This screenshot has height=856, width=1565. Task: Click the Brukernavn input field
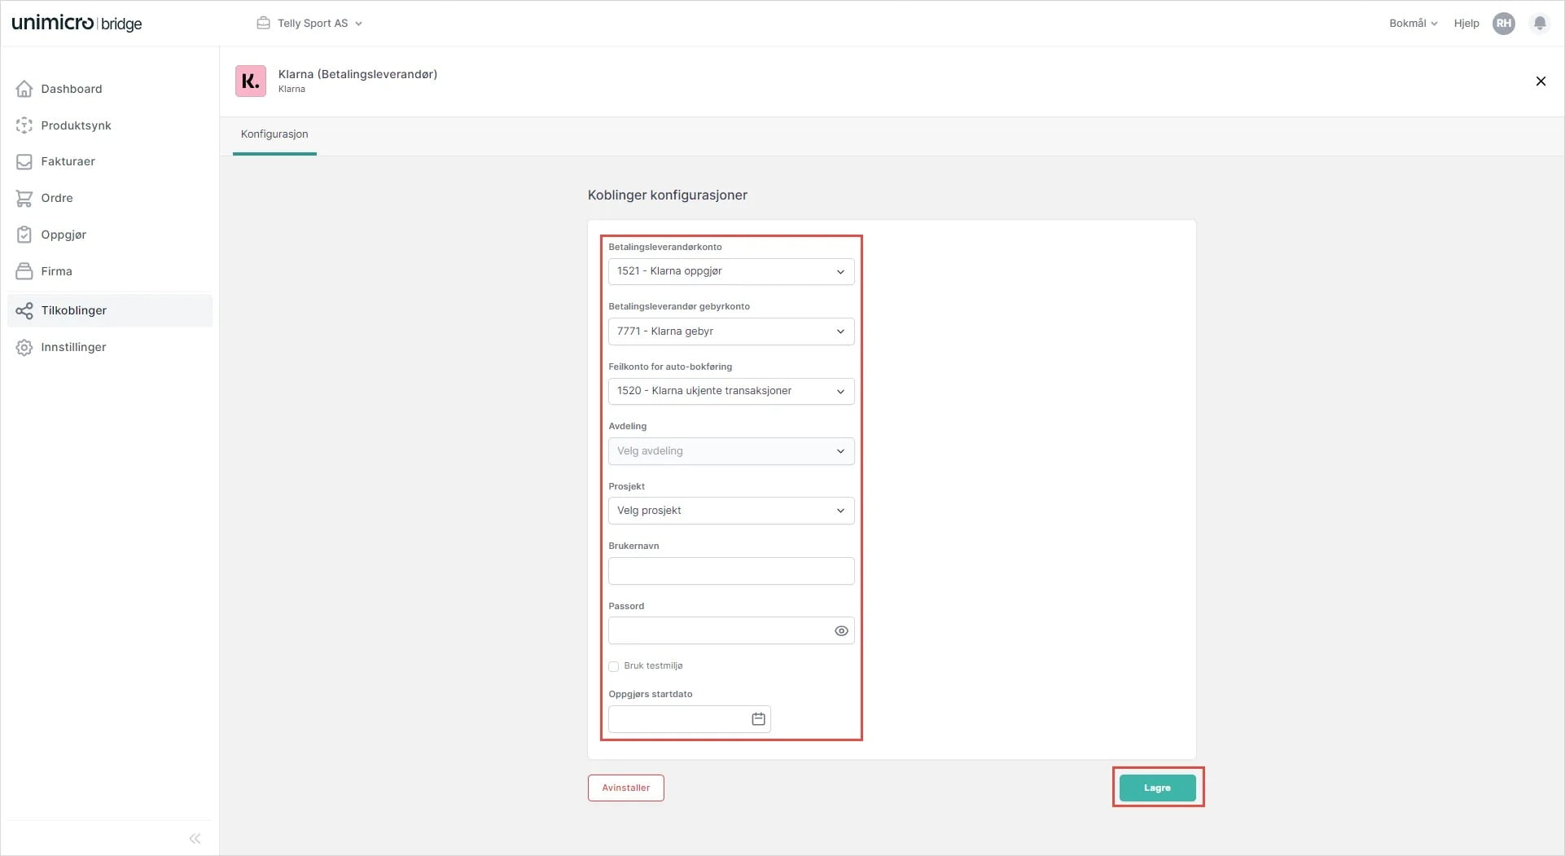pyautogui.click(x=731, y=571)
